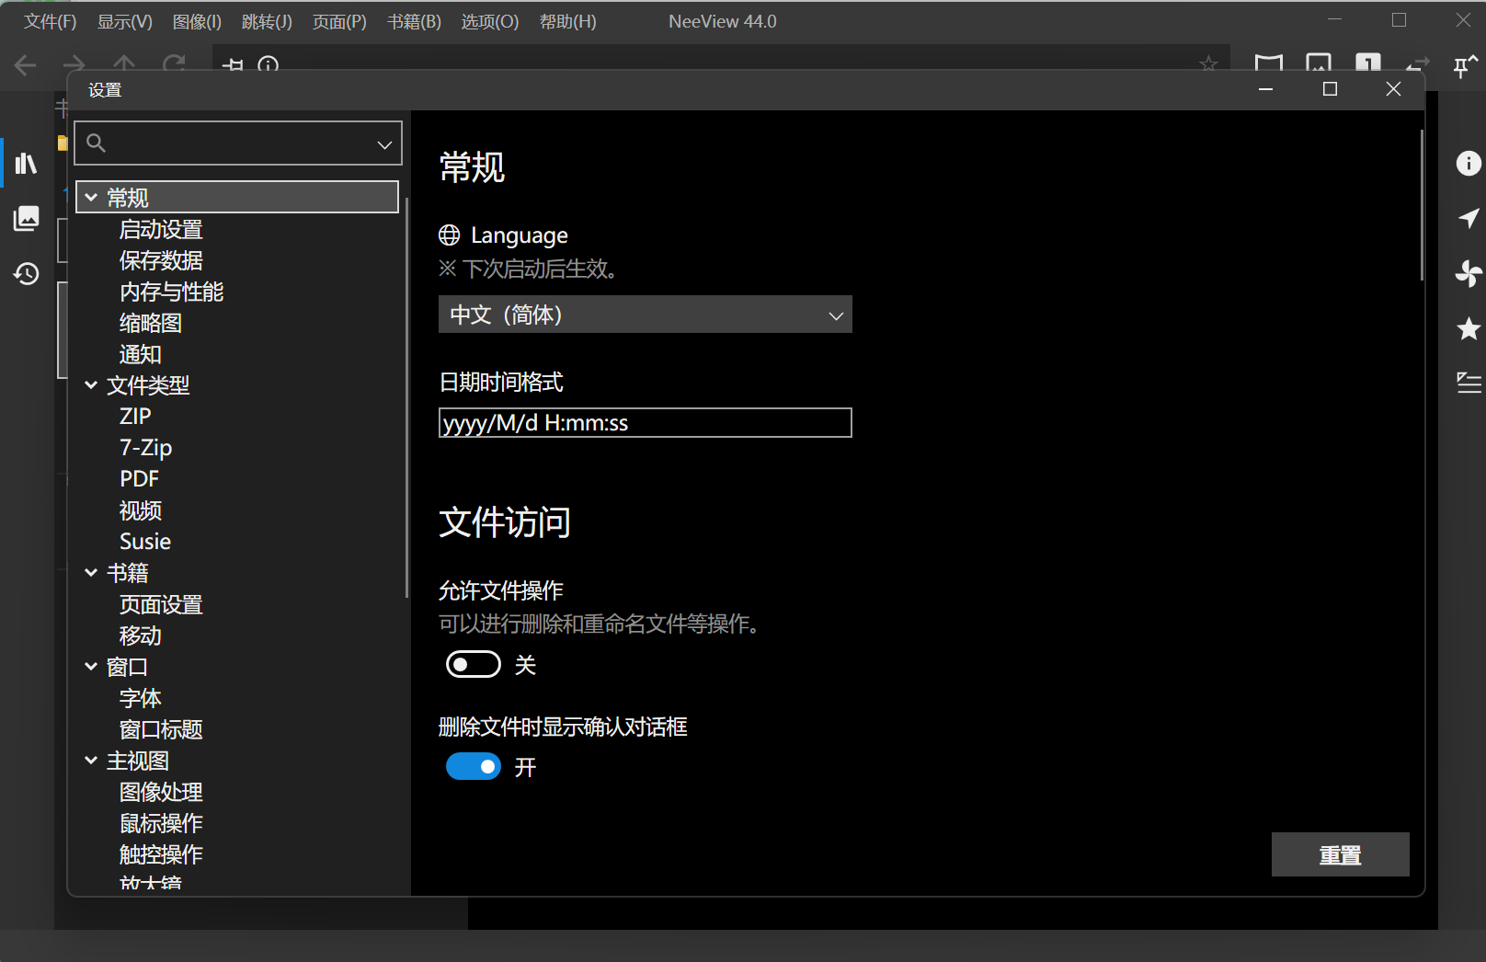Disable 删除文件时显示确认对话框 toggle
1486x962 pixels.
click(474, 766)
